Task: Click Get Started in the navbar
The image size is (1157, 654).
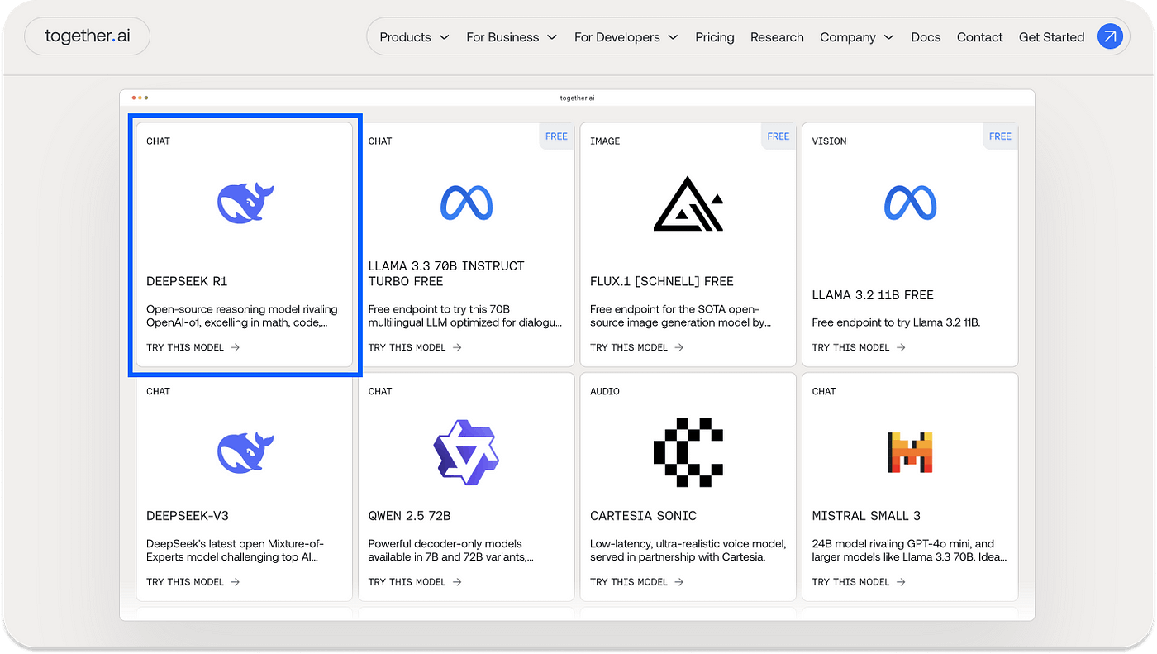Action: coord(1051,37)
